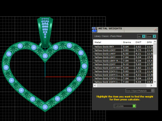Click the horizontal scroll-left arrow
Image resolution: width=162 pixels, height=121 pixels.
click(95, 85)
